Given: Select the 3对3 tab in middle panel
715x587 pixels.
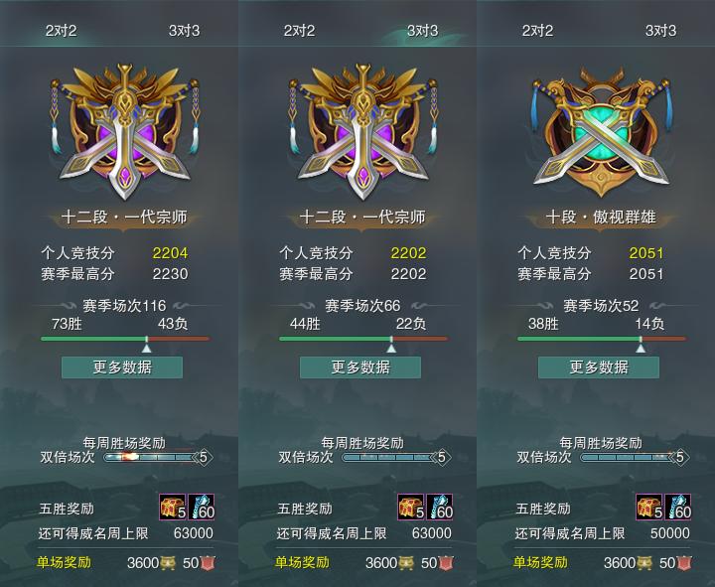Looking at the screenshot, I should (422, 31).
